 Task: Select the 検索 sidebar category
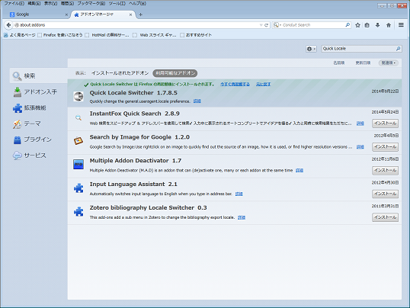[39, 76]
